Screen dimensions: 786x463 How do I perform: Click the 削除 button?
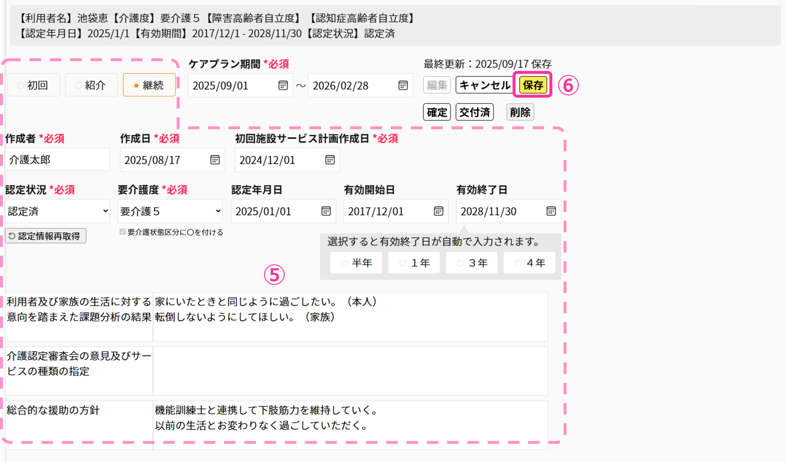pyautogui.click(x=520, y=112)
